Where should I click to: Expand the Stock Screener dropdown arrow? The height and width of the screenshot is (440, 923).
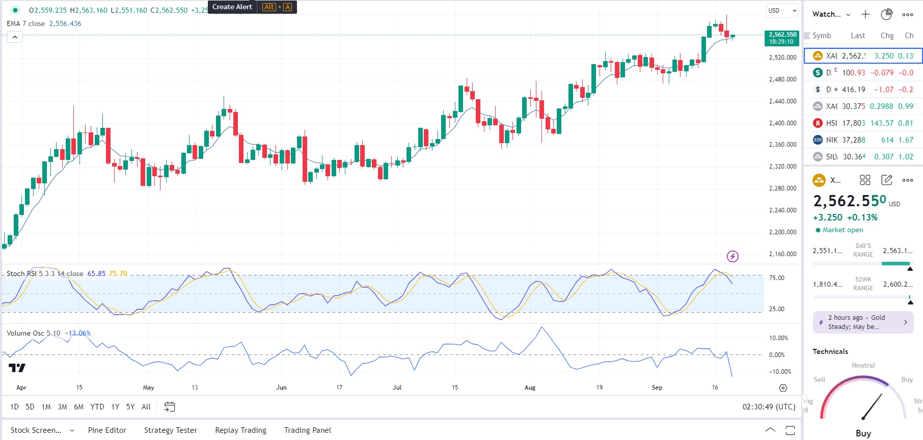point(72,430)
